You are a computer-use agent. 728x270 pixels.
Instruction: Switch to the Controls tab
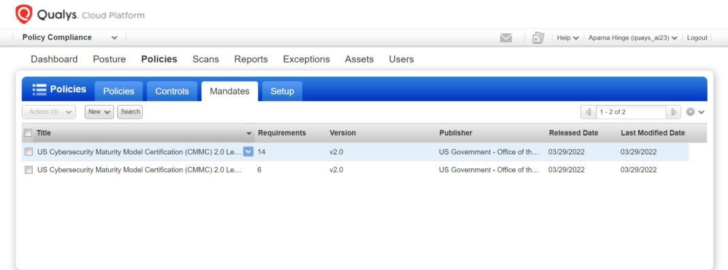click(x=171, y=91)
